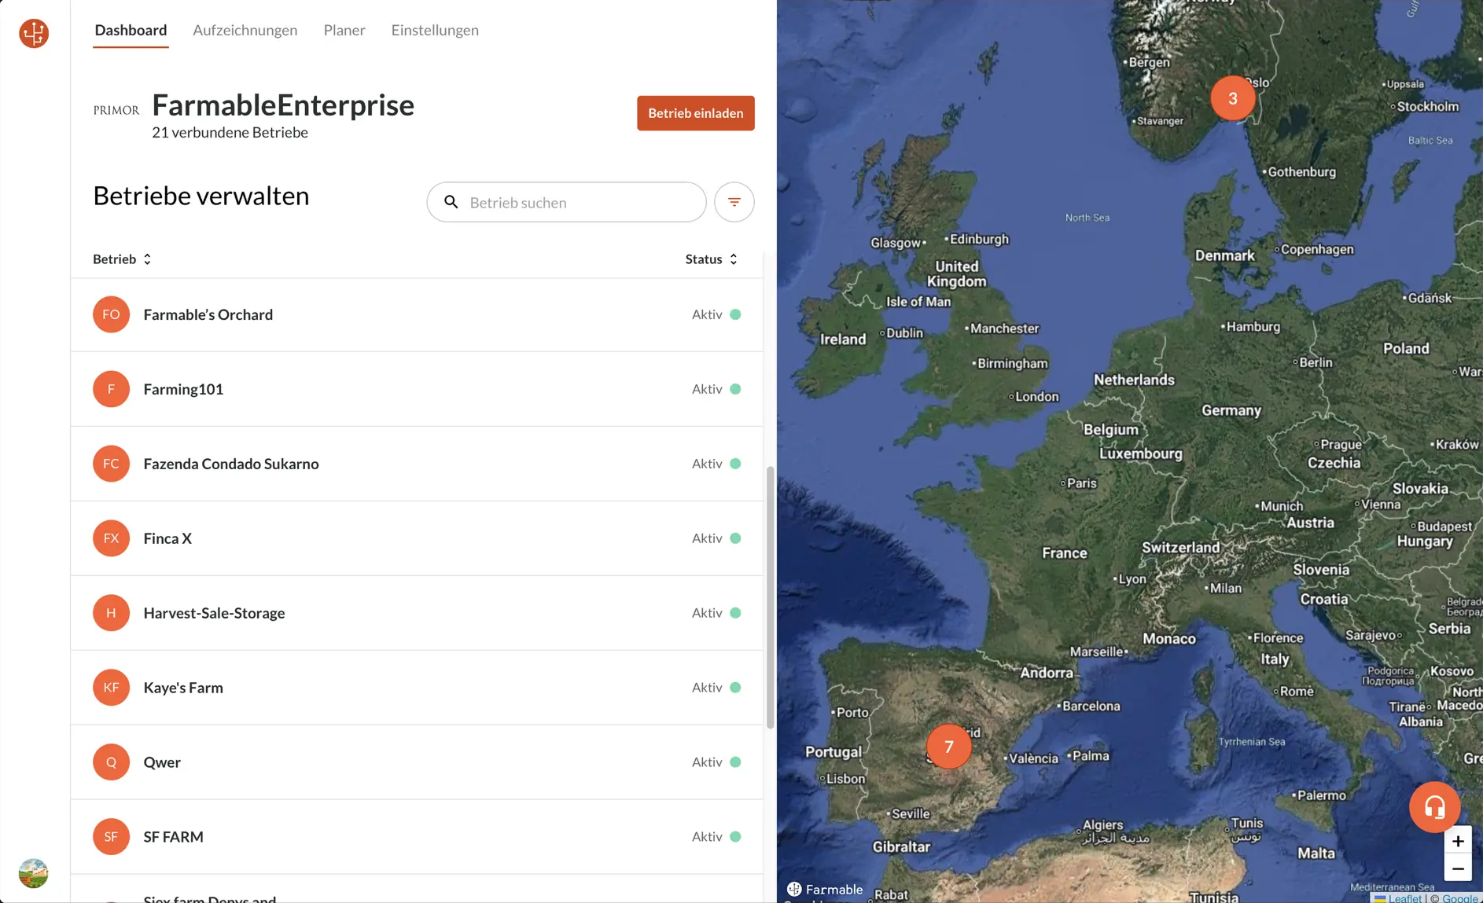Click the Aktiv status of Finca X
The image size is (1483, 903).
(716, 538)
